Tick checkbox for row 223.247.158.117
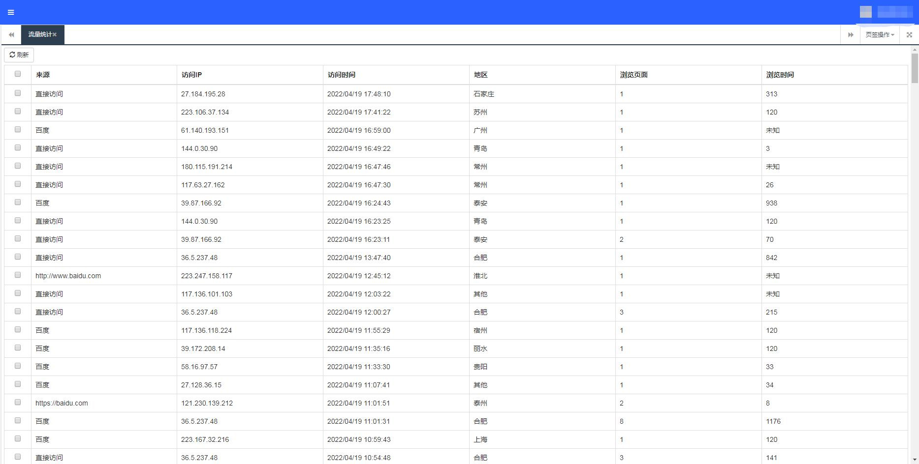The image size is (919, 464). coord(18,275)
